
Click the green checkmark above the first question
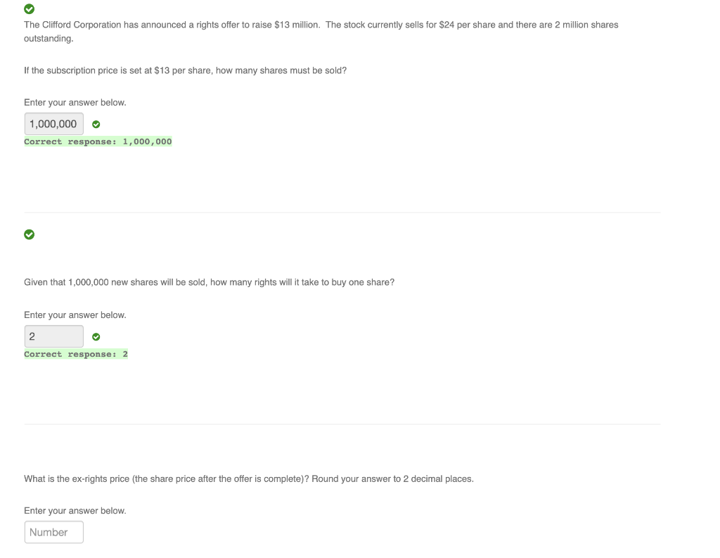click(29, 9)
